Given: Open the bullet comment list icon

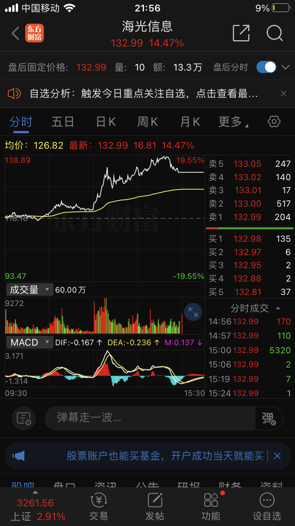Looking at the screenshot, I should (24, 418).
